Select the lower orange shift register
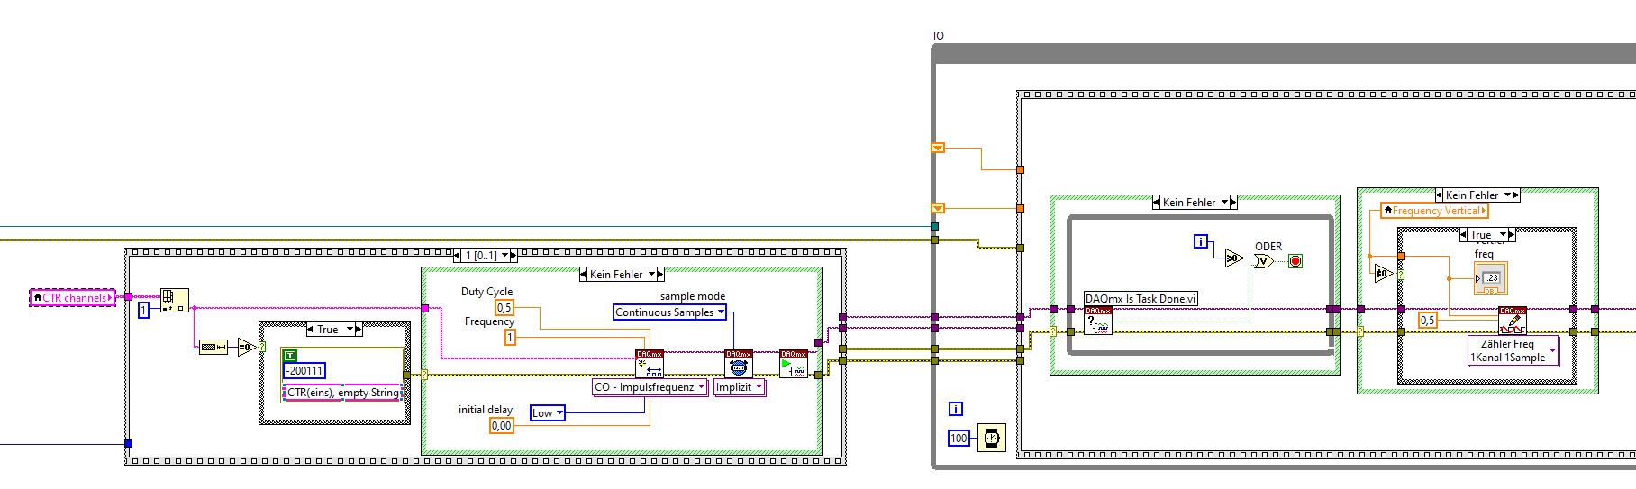The width and height of the screenshot is (1636, 489). click(938, 208)
